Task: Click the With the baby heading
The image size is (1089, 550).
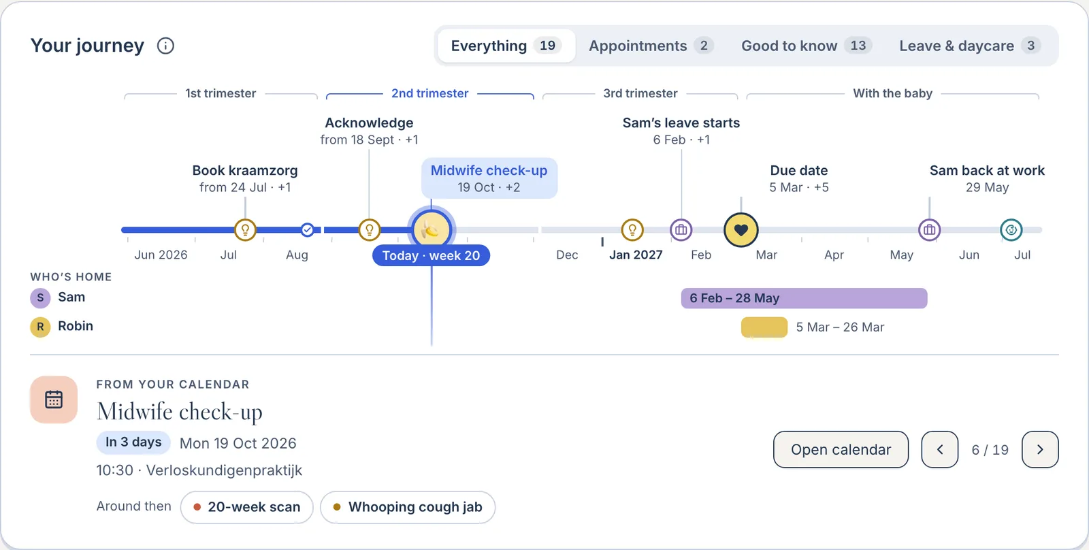Action: tap(892, 93)
